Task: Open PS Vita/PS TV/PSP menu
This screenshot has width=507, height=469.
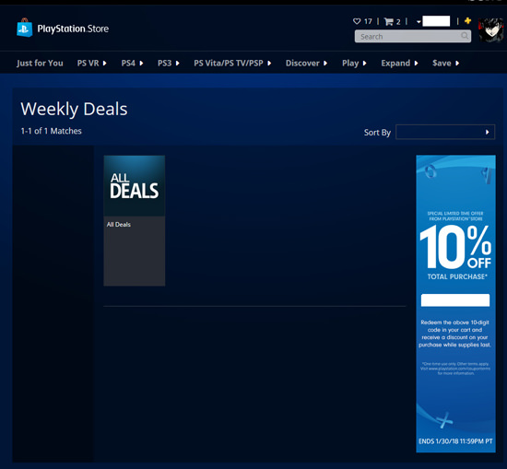Action: pos(232,63)
